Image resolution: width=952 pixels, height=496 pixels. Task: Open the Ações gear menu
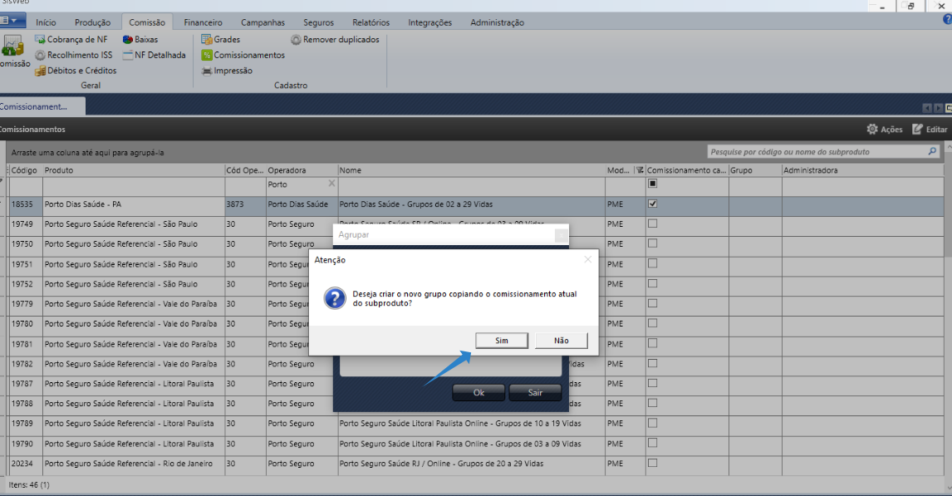click(884, 130)
